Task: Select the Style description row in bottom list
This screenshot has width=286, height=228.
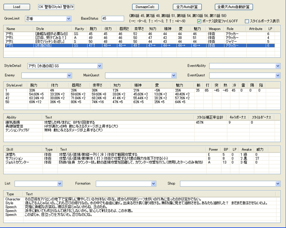Action: tap(140, 203)
